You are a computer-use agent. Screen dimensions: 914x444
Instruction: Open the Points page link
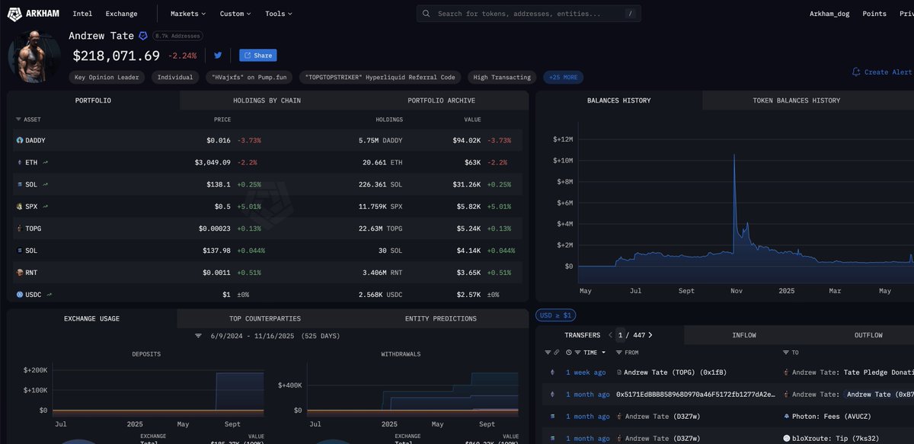[x=874, y=14]
